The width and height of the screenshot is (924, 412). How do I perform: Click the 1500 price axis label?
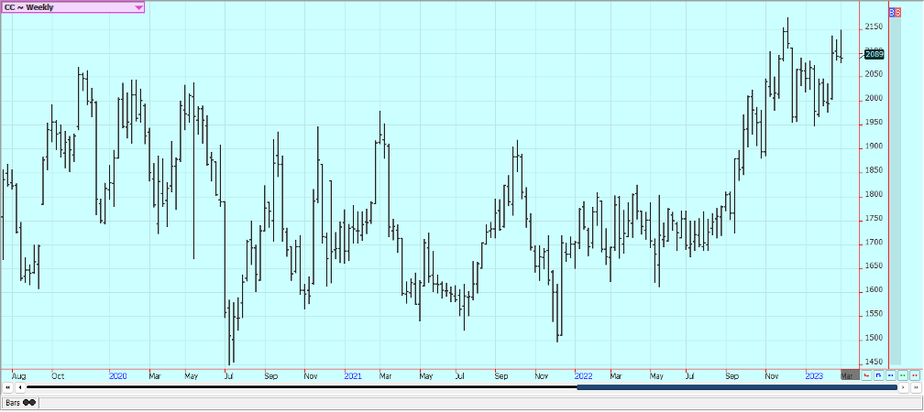coord(874,339)
